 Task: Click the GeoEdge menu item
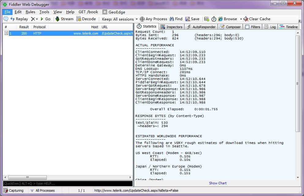114,12
